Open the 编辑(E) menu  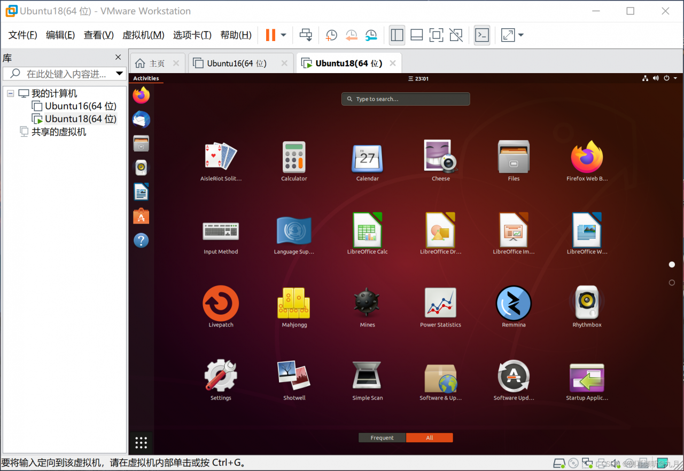point(60,35)
